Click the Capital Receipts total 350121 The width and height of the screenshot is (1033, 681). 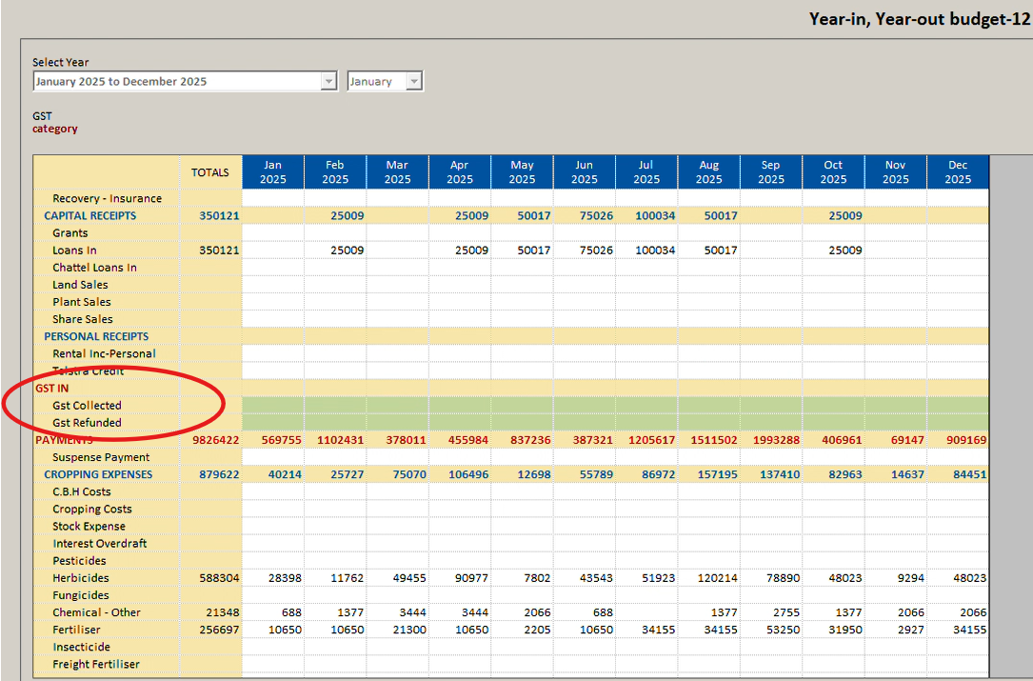pos(219,215)
